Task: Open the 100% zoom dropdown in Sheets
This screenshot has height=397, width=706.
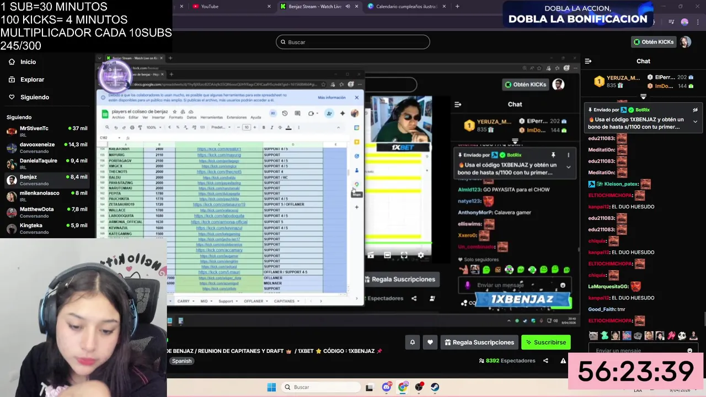Action: 153,127
